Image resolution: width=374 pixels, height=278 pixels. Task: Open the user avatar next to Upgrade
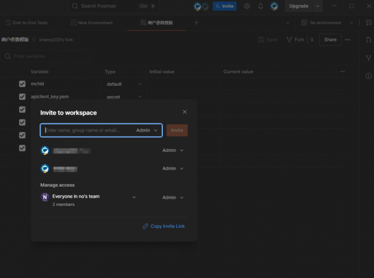[274, 6]
